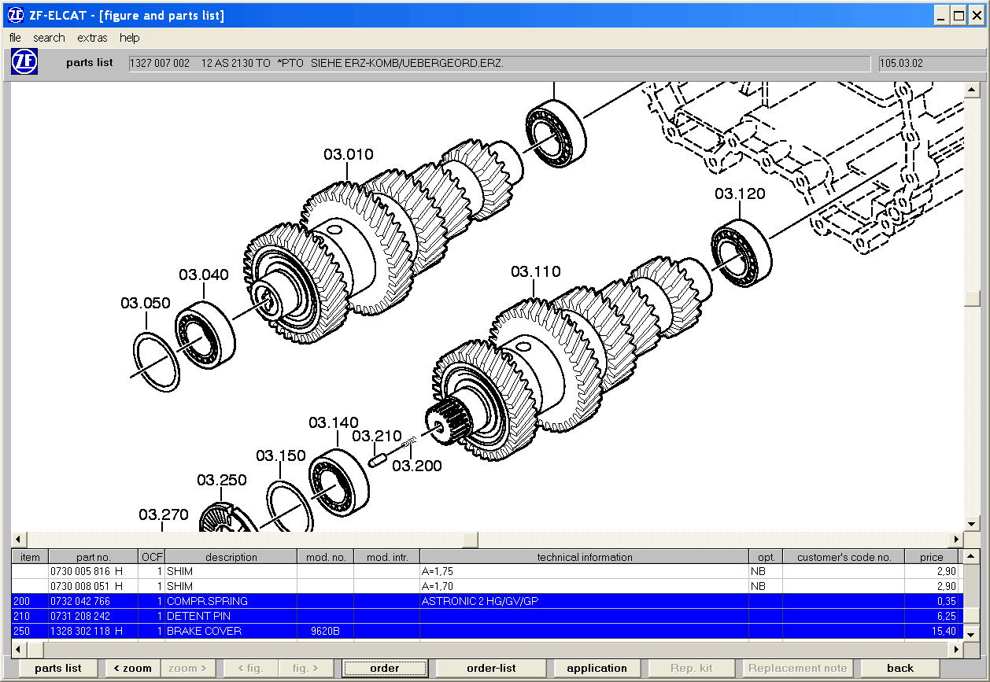Open the order-list
Image resolution: width=990 pixels, height=682 pixels.
[492, 669]
